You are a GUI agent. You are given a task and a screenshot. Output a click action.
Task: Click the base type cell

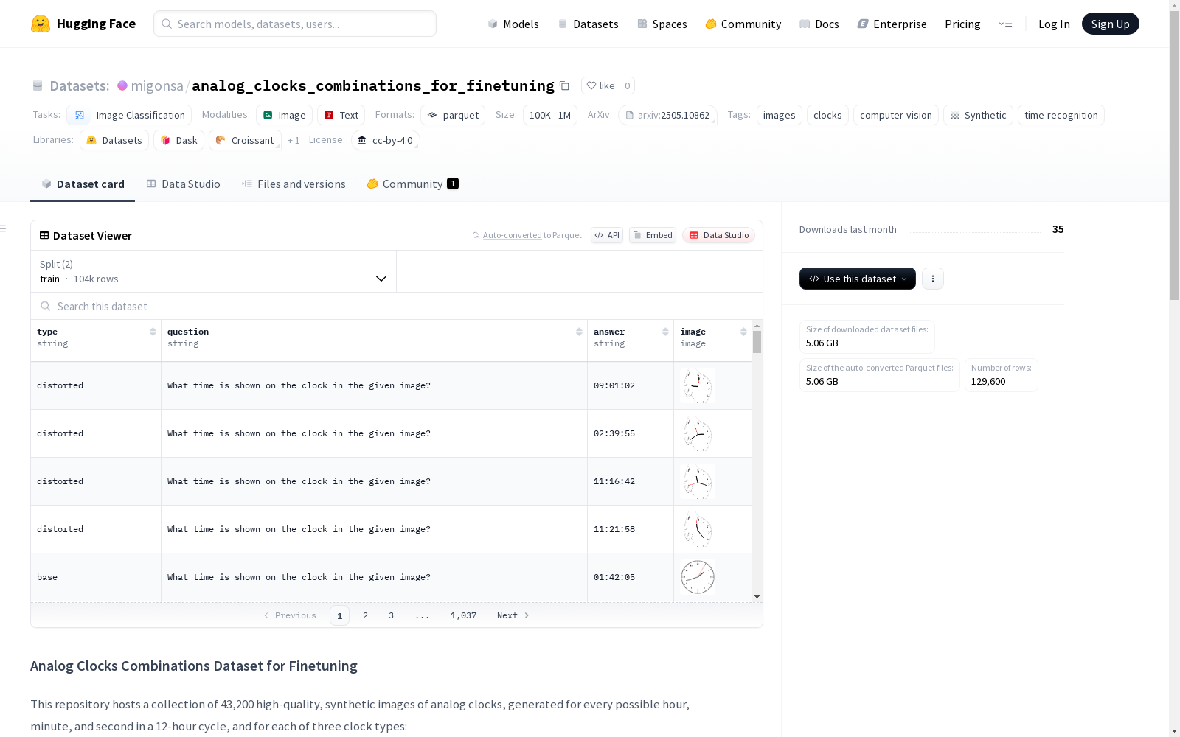coord(96,577)
